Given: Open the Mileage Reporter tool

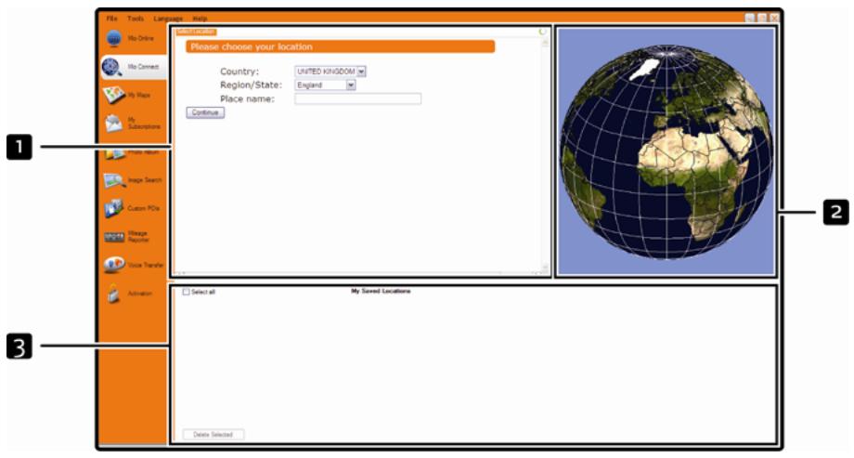Looking at the screenshot, I should pos(127,237).
